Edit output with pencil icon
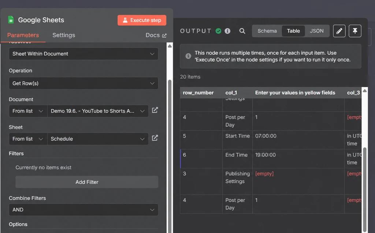Image resolution: width=375 pixels, height=233 pixels. pyautogui.click(x=339, y=31)
